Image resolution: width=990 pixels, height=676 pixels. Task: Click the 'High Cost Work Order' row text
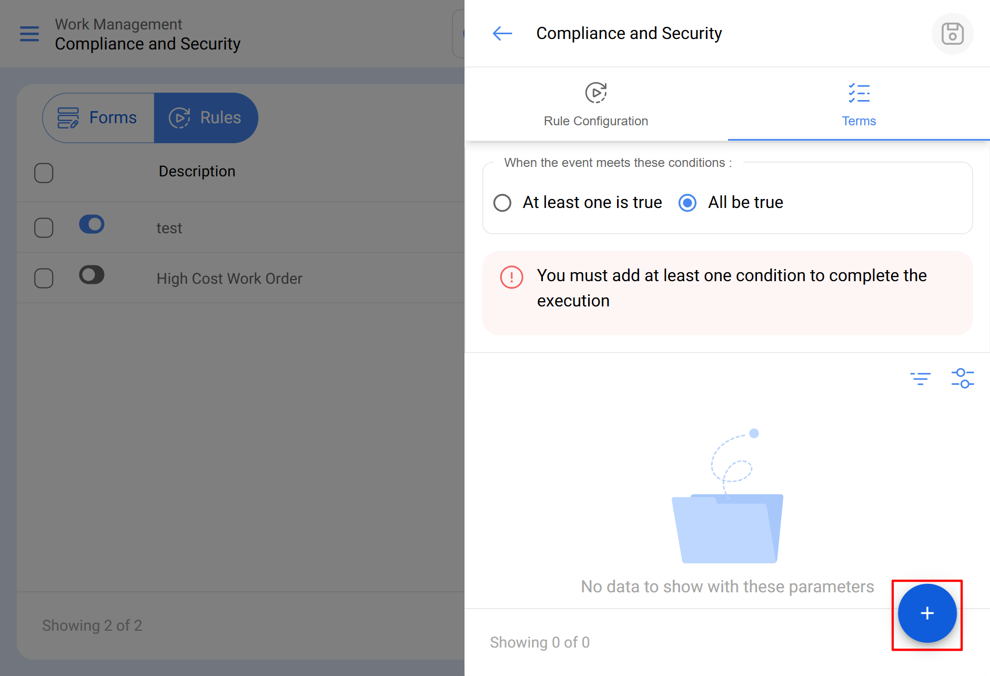pyautogui.click(x=229, y=279)
